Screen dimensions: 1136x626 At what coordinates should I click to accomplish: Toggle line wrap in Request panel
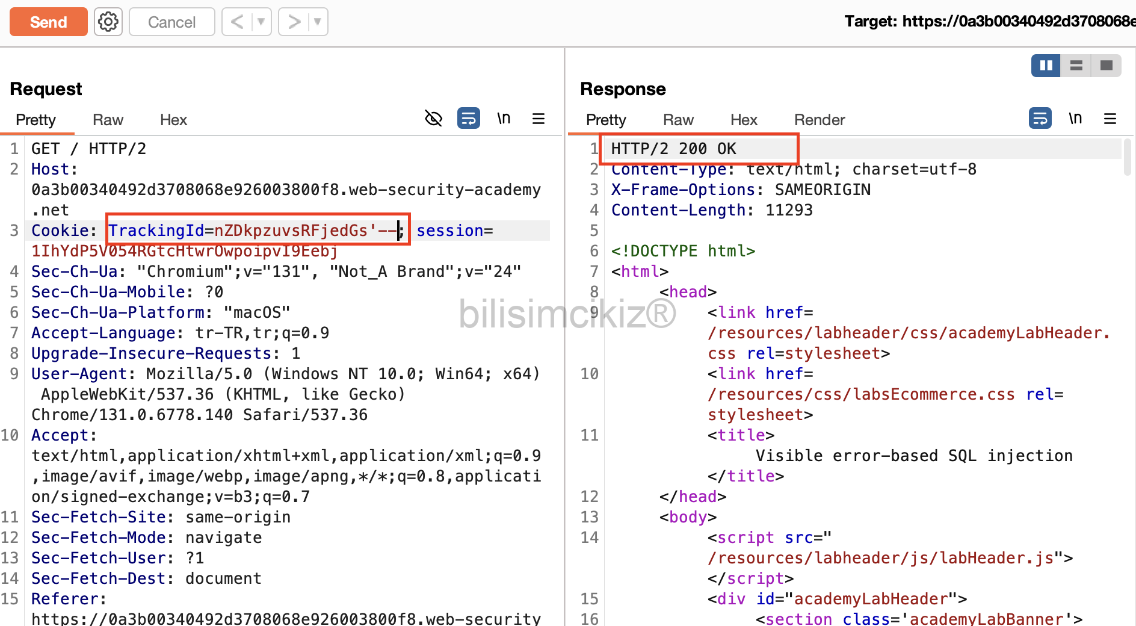pos(468,119)
